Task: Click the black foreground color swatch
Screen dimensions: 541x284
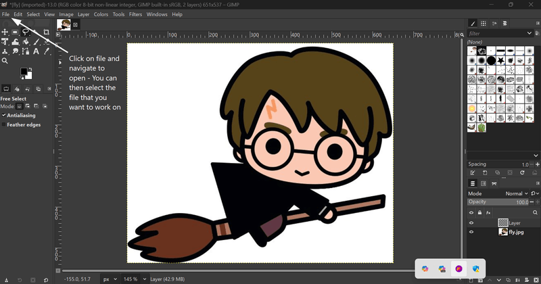Action: (x=24, y=72)
